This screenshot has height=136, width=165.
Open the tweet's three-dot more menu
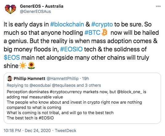(158, 6)
